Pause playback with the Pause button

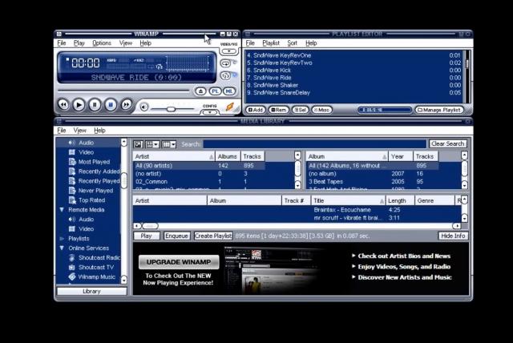tap(95, 105)
